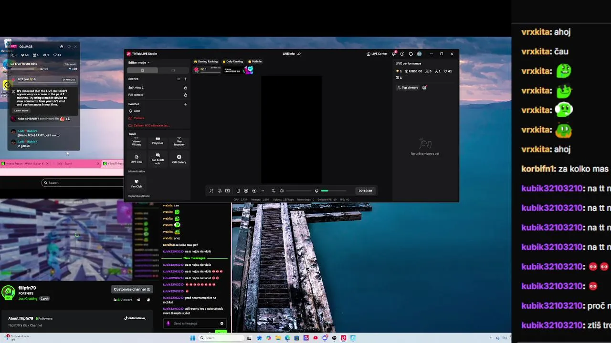Open the Windows Start button
Screen dimensions: 611x343
point(193,338)
